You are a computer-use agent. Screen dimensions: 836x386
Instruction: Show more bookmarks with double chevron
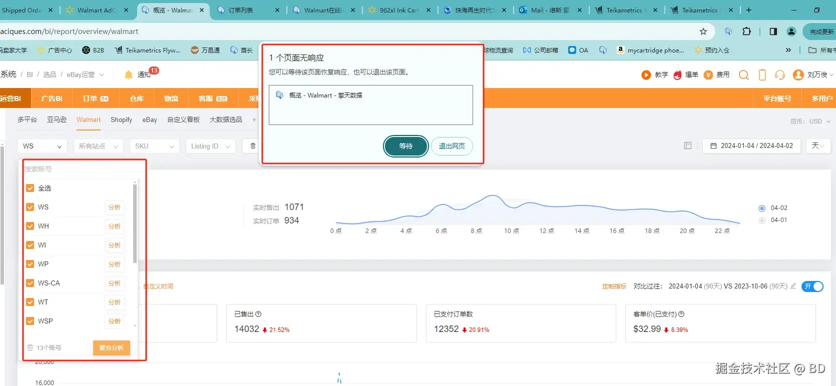(x=788, y=50)
